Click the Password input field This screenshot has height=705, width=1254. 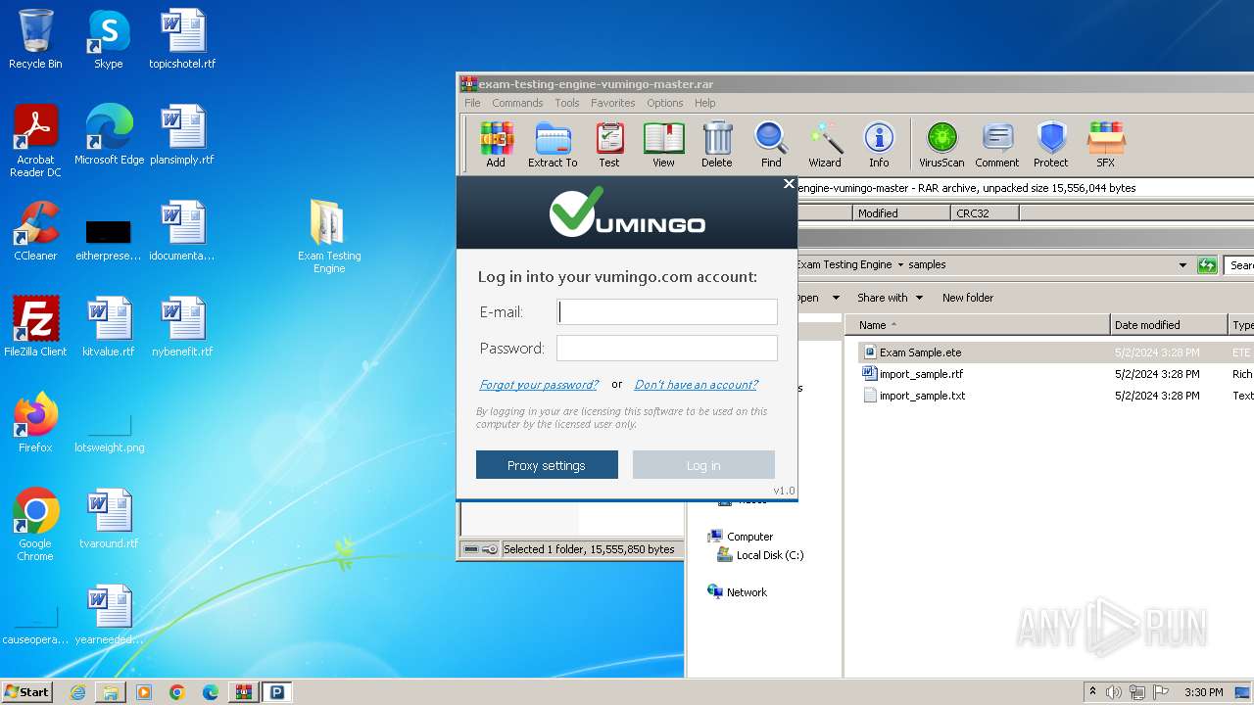(667, 348)
